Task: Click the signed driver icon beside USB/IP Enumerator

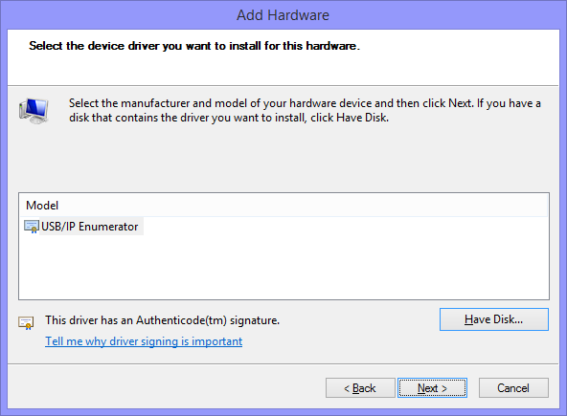Action: (x=31, y=227)
